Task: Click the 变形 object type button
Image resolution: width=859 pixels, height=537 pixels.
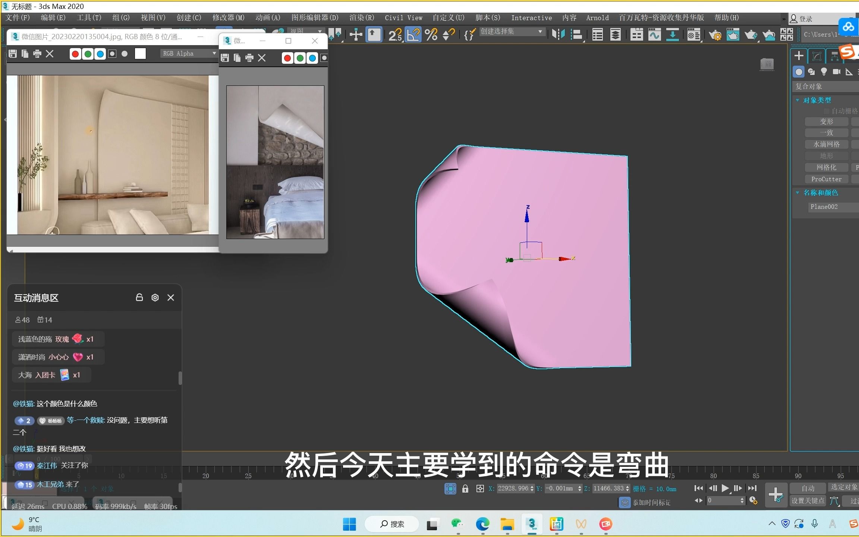Action: point(827,122)
